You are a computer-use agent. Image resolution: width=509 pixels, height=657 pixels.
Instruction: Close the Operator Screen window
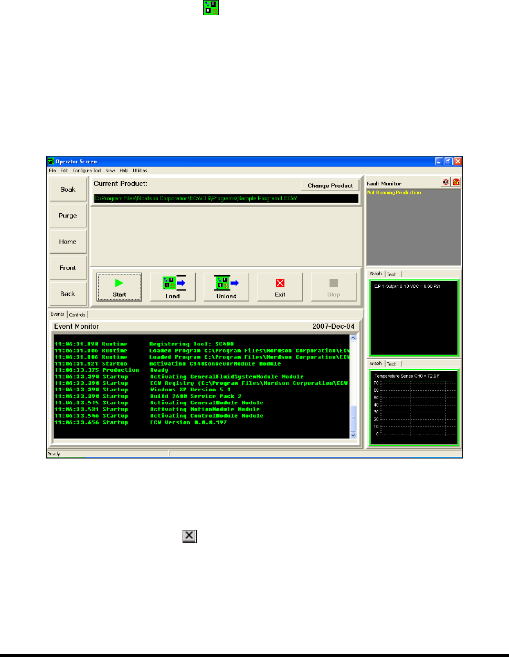point(458,162)
